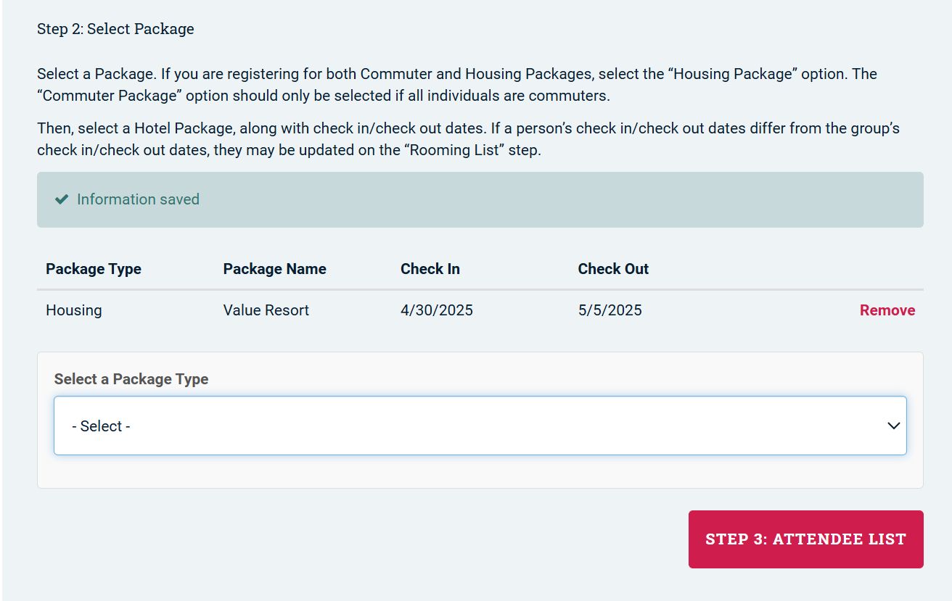Remove the Value Resort housing package
The height and width of the screenshot is (601, 952).
(887, 310)
